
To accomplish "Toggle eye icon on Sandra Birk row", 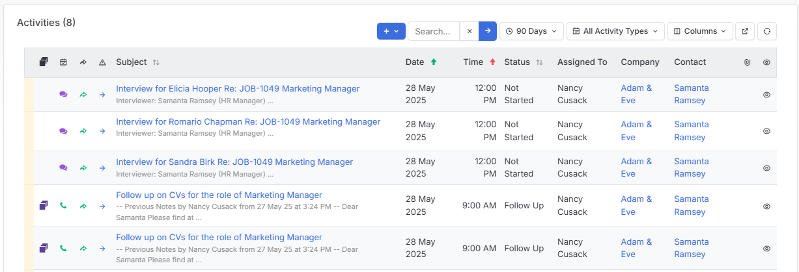I will [x=766, y=167].
